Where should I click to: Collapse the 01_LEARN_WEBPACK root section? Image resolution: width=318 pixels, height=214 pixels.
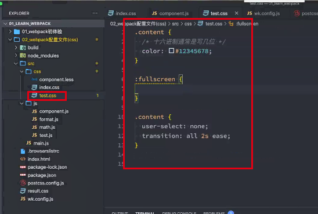pyautogui.click(x=5, y=24)
